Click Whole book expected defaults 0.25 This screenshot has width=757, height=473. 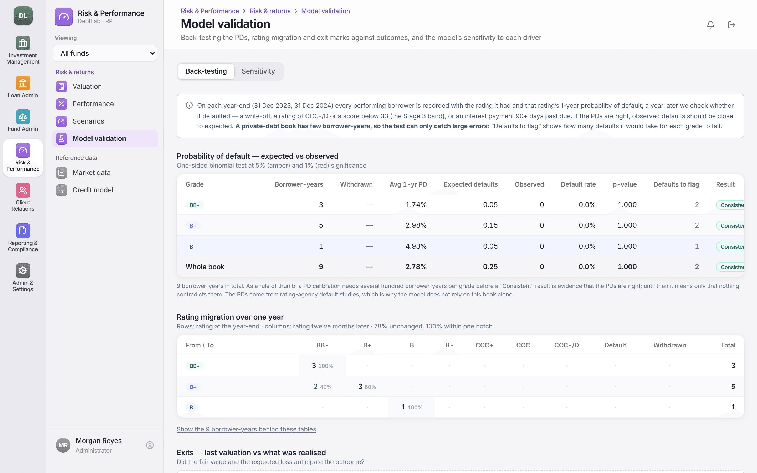(490, 266)
